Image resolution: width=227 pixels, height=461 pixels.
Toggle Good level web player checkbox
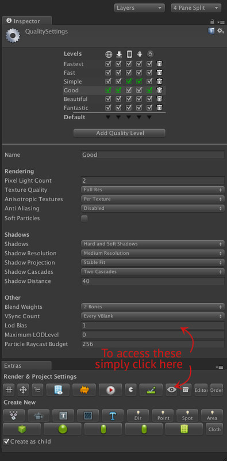click(108, 90)
